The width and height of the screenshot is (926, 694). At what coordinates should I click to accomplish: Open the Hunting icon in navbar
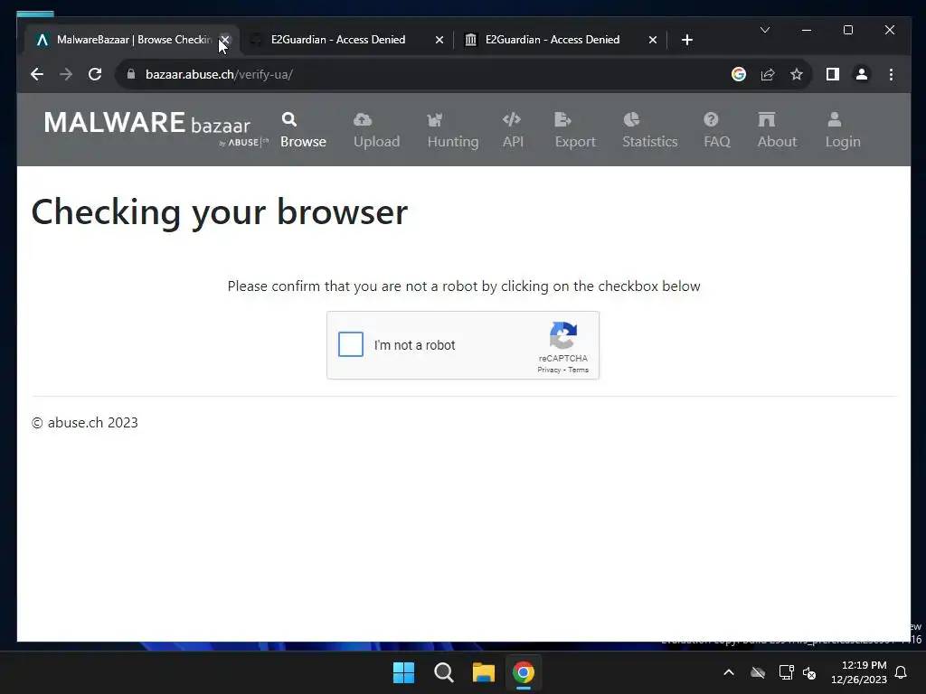tap(435, 120)
